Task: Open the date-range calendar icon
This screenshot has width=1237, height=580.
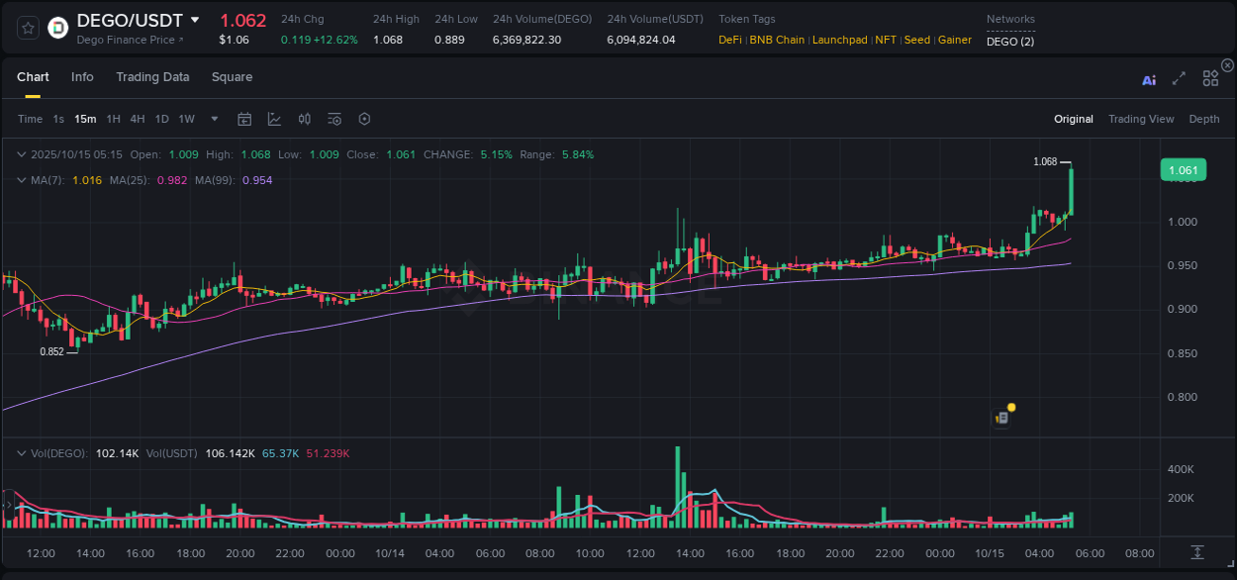Action: pos(244,119)
